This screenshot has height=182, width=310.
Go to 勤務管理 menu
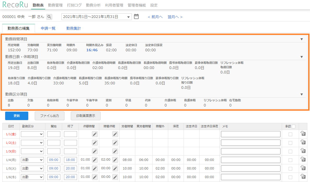click(55, 5)
